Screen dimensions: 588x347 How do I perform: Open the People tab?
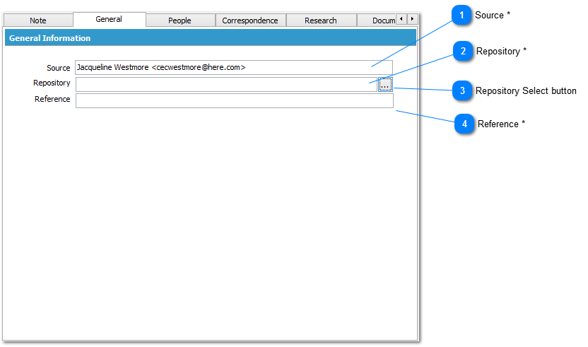coord(180,20)
